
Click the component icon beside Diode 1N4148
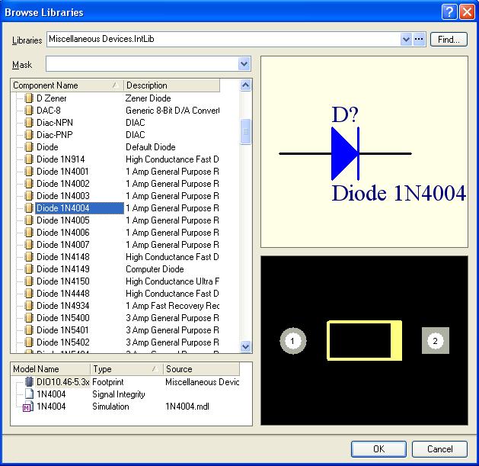click(29, 257)
